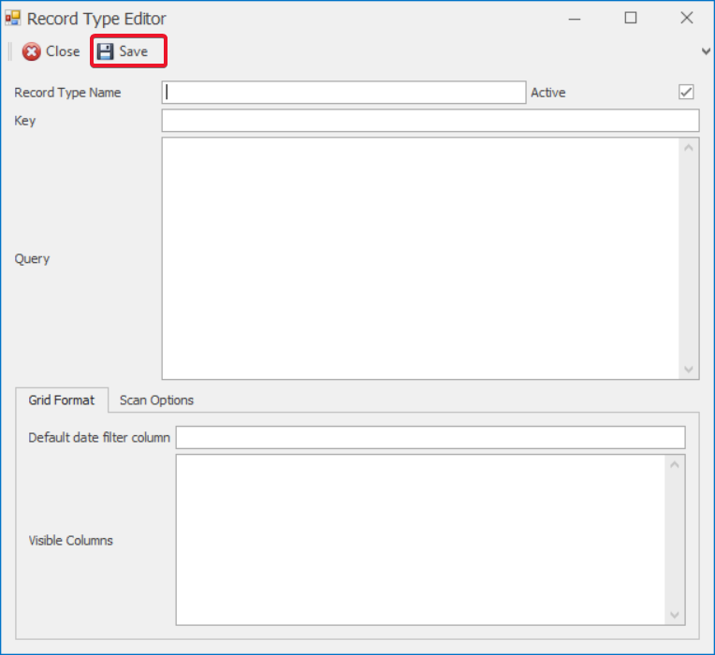Click the Record Type Editor title bar icon
Screen dimensions: 715x655
(x=13, y=18)
